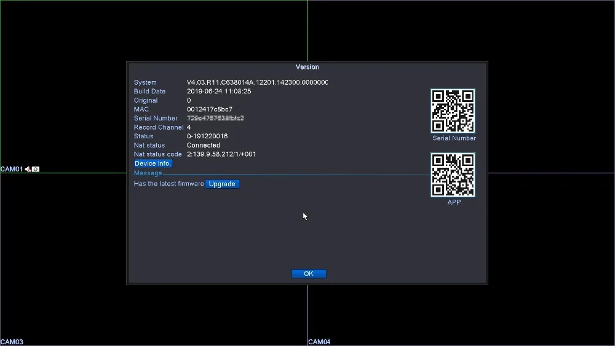Click the Build Date value 2019-06-24

pyautogui.click(x=219, y=92)
